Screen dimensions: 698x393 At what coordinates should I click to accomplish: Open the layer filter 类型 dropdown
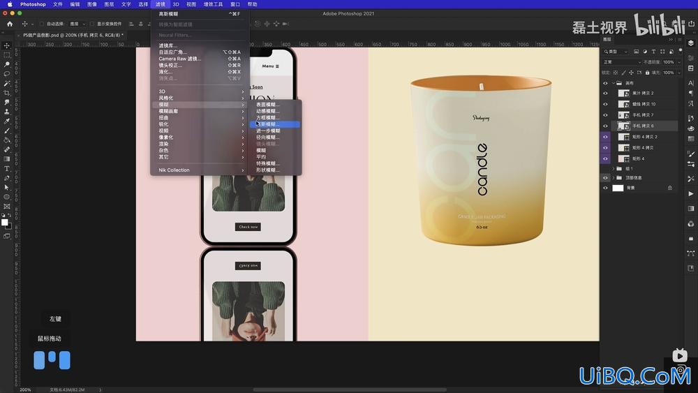616,52
